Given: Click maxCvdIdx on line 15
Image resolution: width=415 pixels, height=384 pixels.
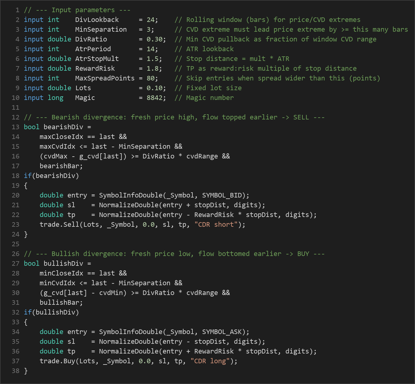Looking at the screenshot, I should click(x=57, y=147).
